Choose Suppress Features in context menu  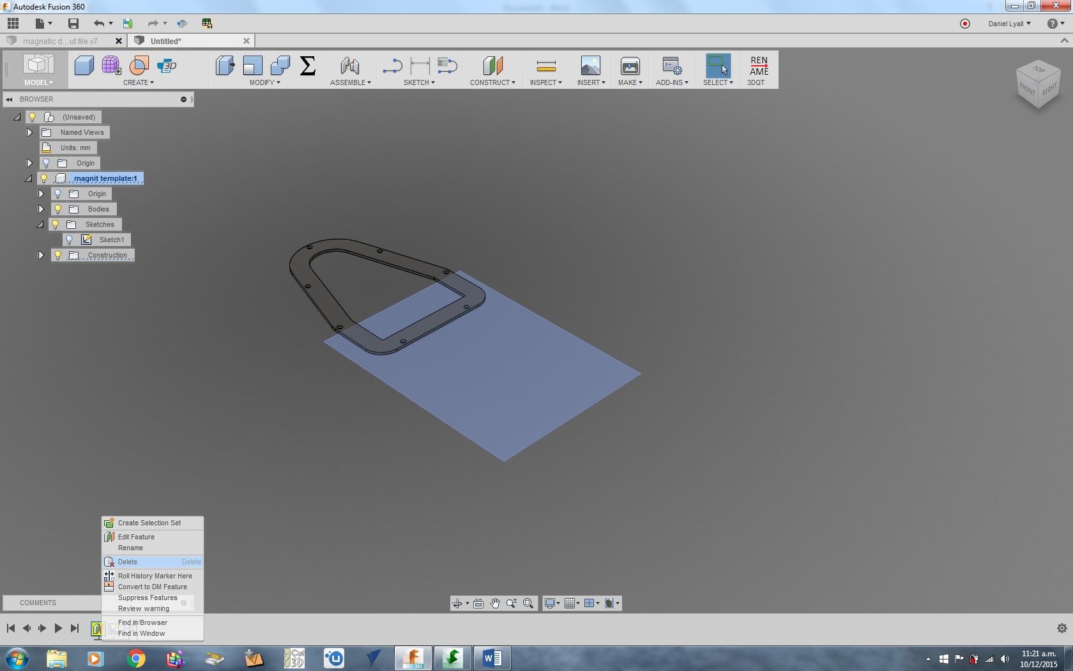(x=153, y=598)
